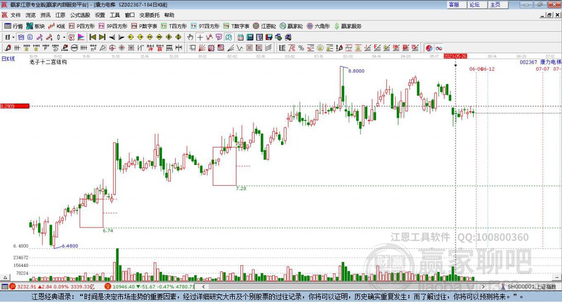The image size is (562, 302).
Task: Open the 交易委托 menu
Action: 149,15
